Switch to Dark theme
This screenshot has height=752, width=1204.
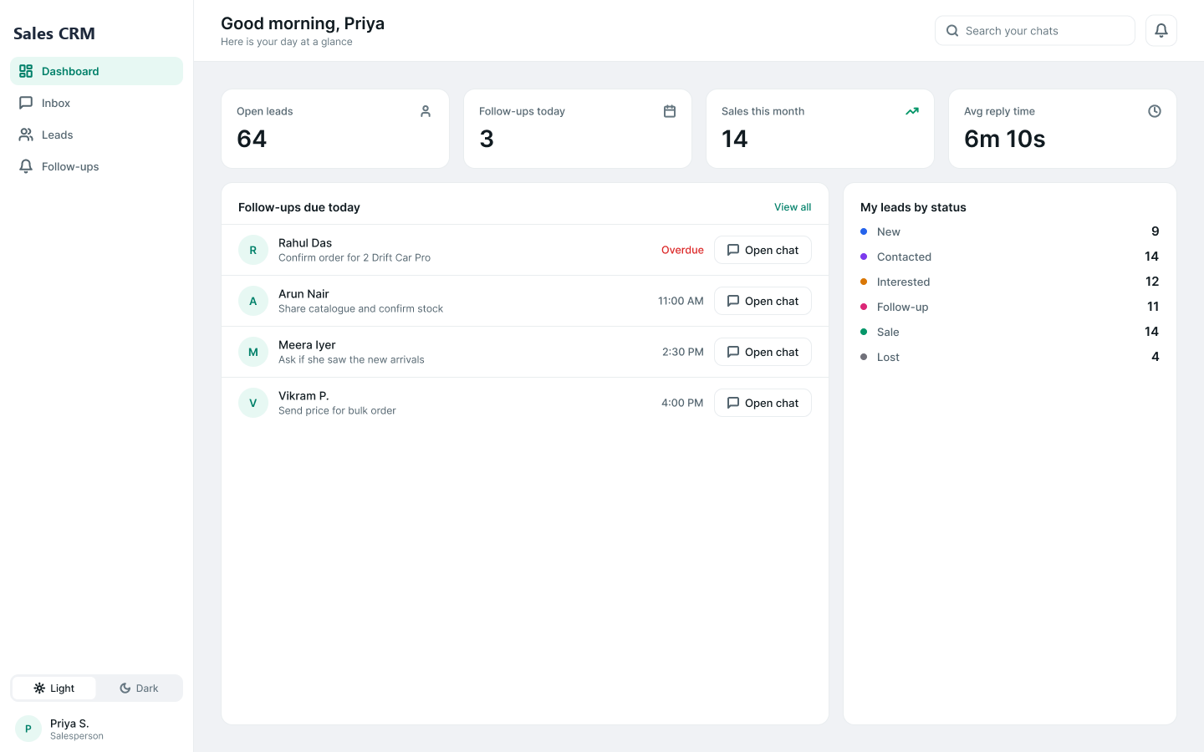point(139,688)
